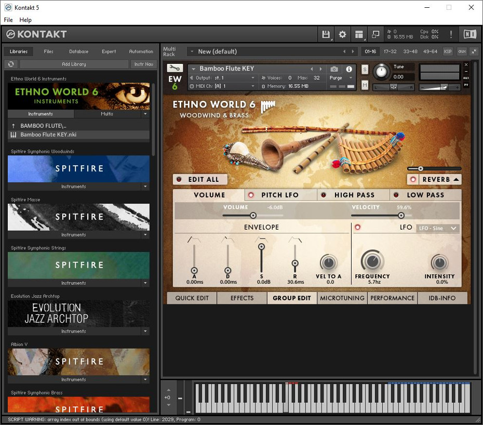Select previous multi with left arrow
This screenshot has width=483, height=425.
(344, 51)
